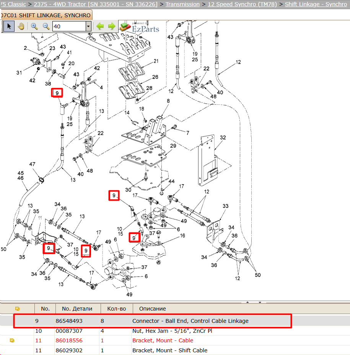Image resolution: width=350 pixels, height=355 pixels.
Task: Click callout 38 on the diagram
Action: click(x=48, y=83)
